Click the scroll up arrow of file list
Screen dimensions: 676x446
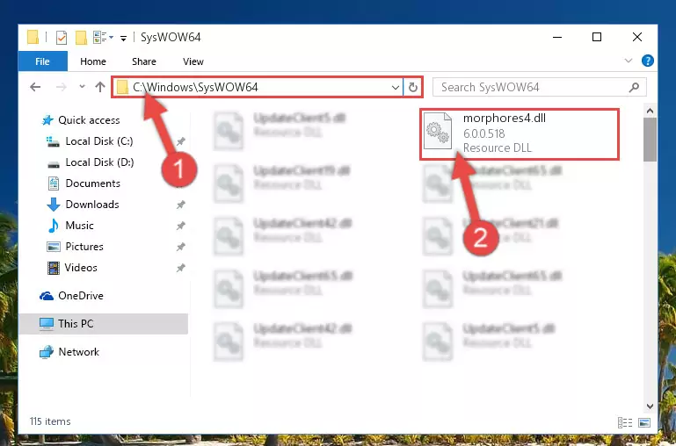650,111
